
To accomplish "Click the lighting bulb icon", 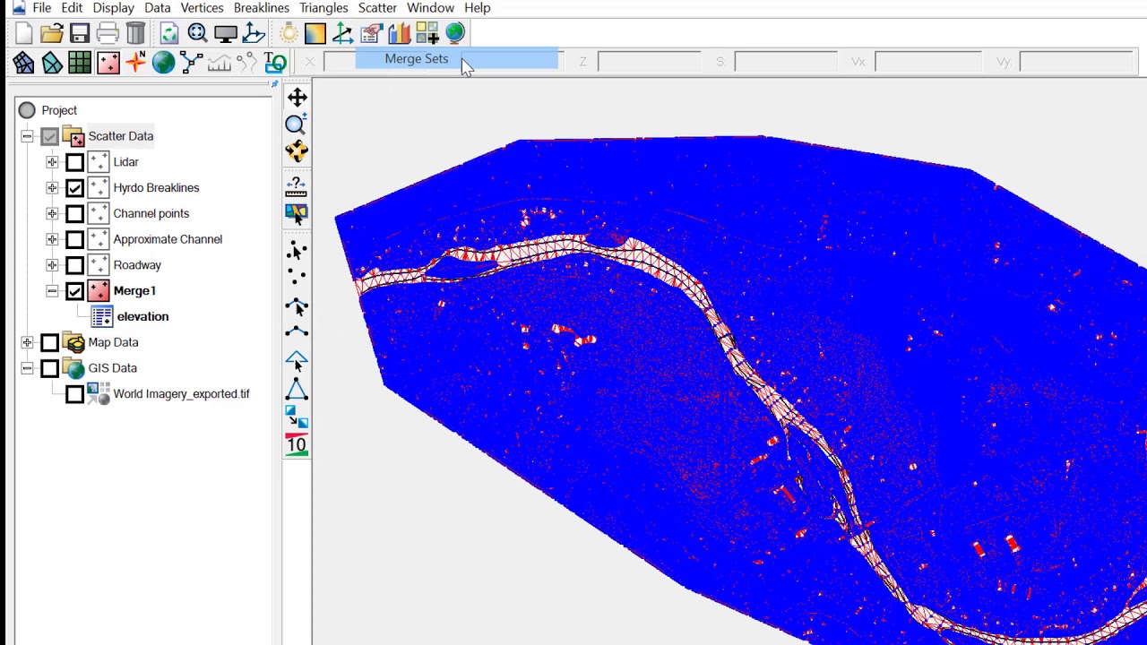I will [289, 34].
